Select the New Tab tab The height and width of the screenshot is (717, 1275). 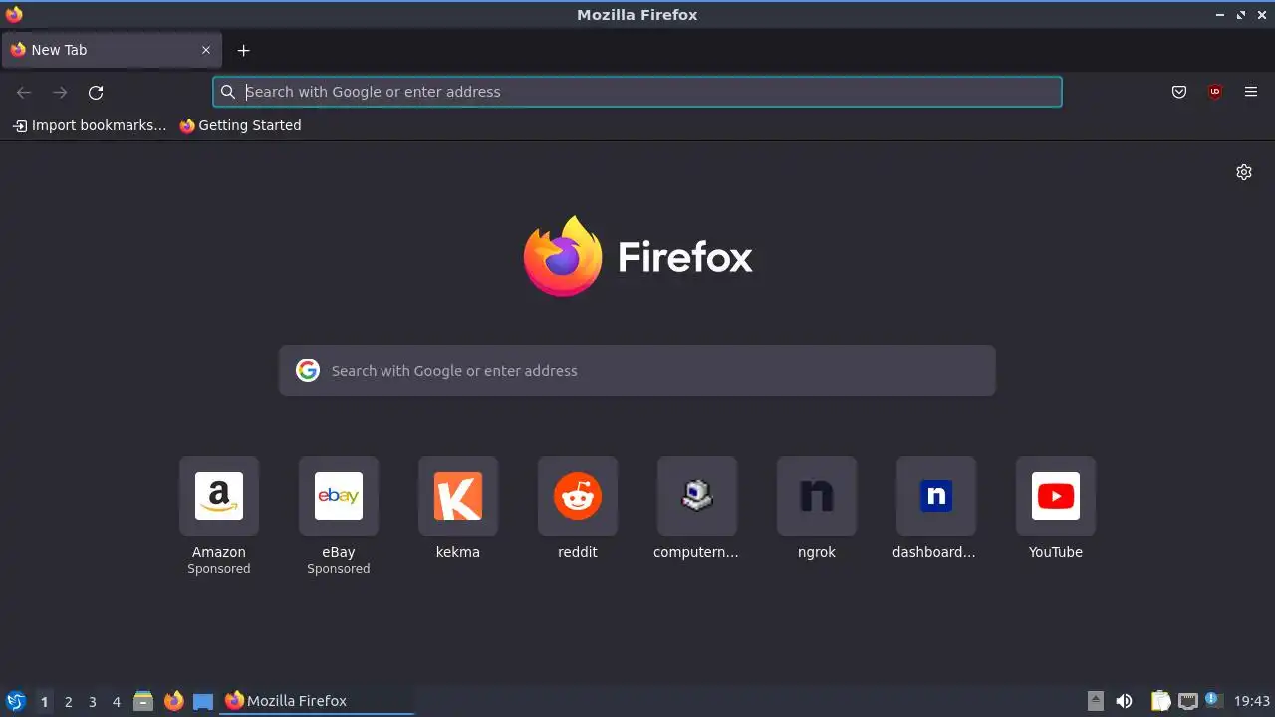(x=112, y=50)
